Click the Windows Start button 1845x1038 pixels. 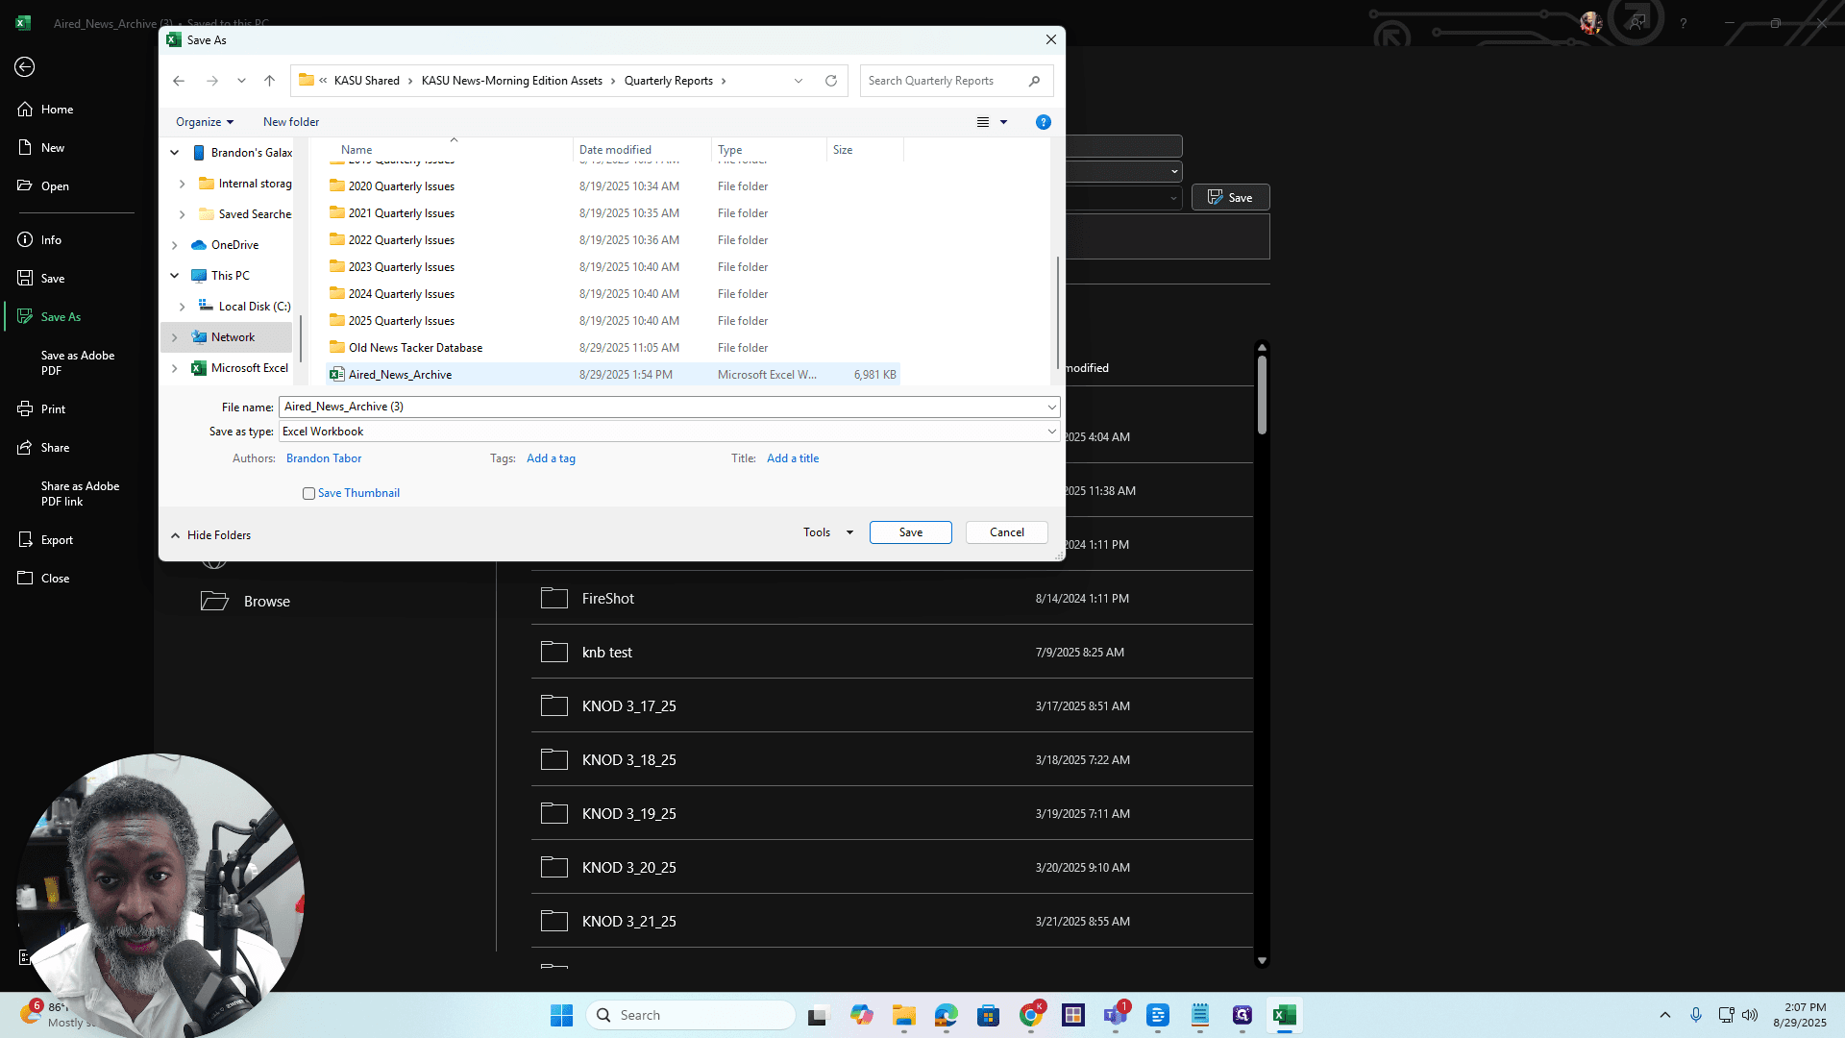[562, 1015]
